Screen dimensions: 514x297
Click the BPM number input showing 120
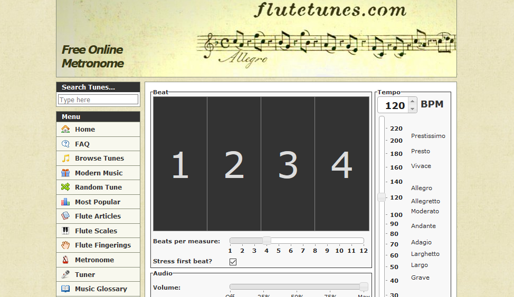coord(393,105)
